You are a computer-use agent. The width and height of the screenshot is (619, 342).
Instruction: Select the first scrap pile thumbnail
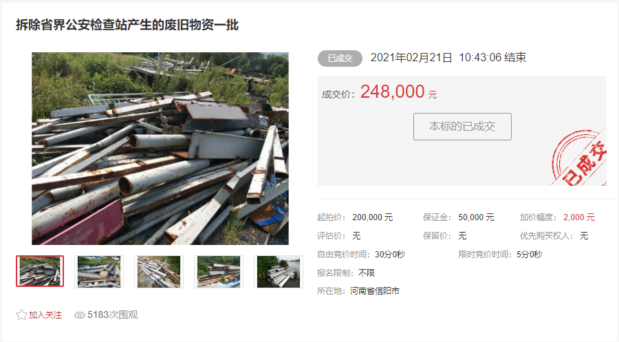(40, 271)
